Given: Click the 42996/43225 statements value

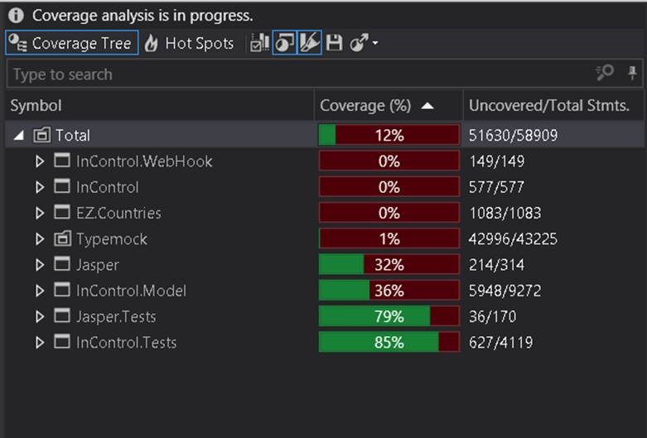Looking at the screenshot, I should 513,239.
